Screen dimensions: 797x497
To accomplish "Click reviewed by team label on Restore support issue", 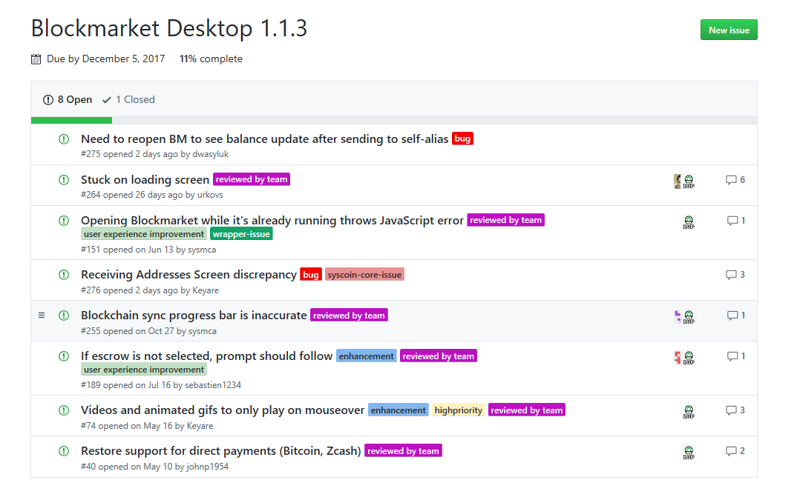I will (403, 451).
